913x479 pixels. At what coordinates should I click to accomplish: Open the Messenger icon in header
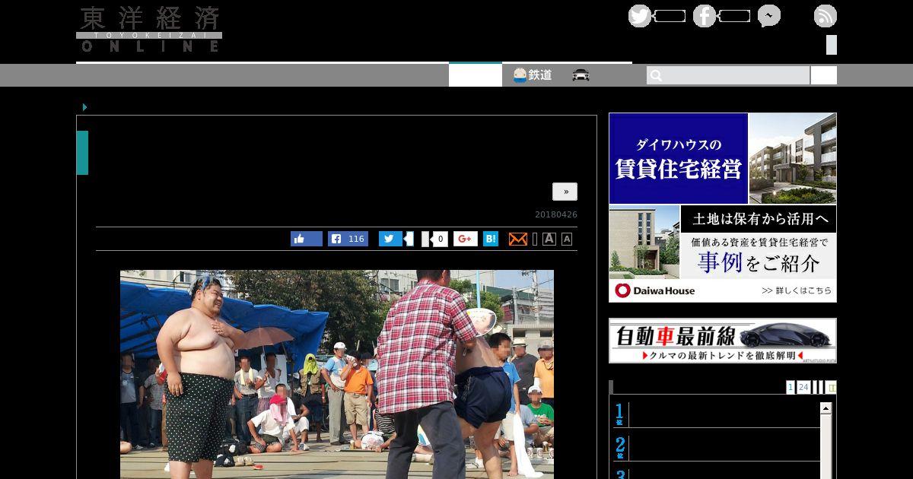(x=769, y=16)
